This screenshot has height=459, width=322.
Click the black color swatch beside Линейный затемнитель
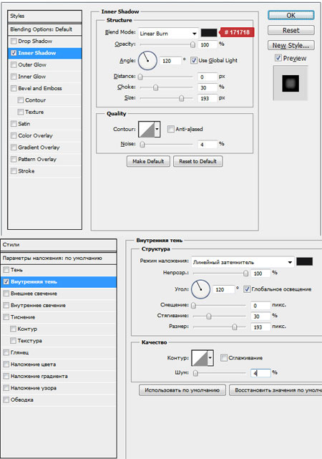tap(304, 261)
